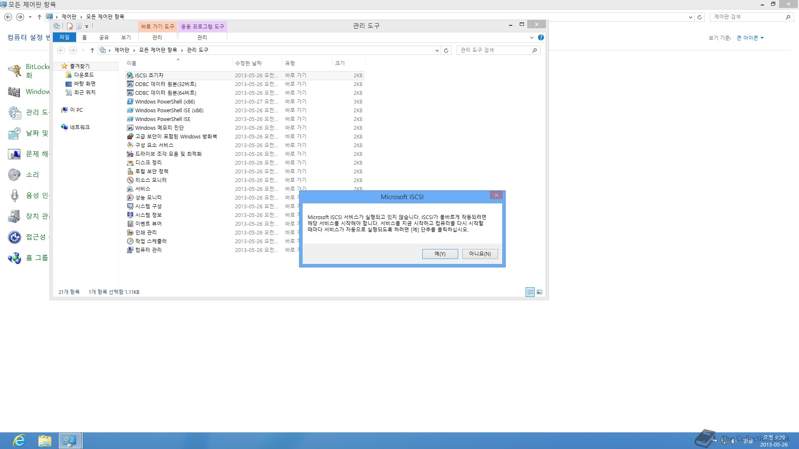Click the Windows PowerShell ISE (x86) icon
Viewport: 799px width, 449px height.
click(x=130, y=110)
